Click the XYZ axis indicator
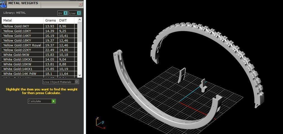Viewport: 283px width, 134px height. coord(100,123)
